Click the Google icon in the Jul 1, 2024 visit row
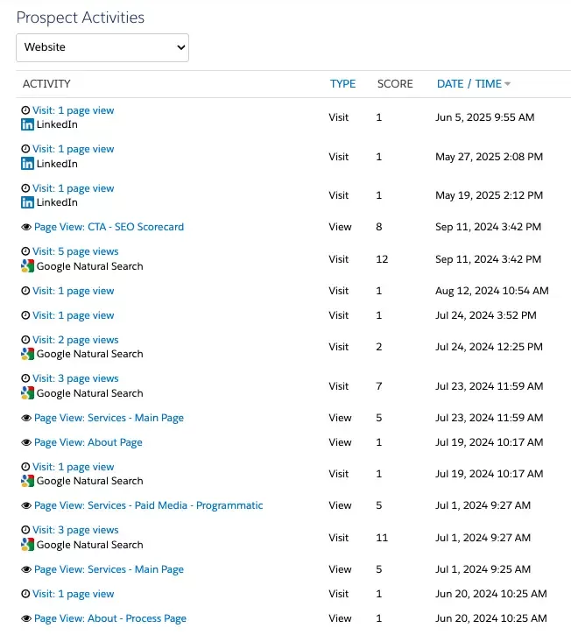The image size is (571, 635). (27, 544)
